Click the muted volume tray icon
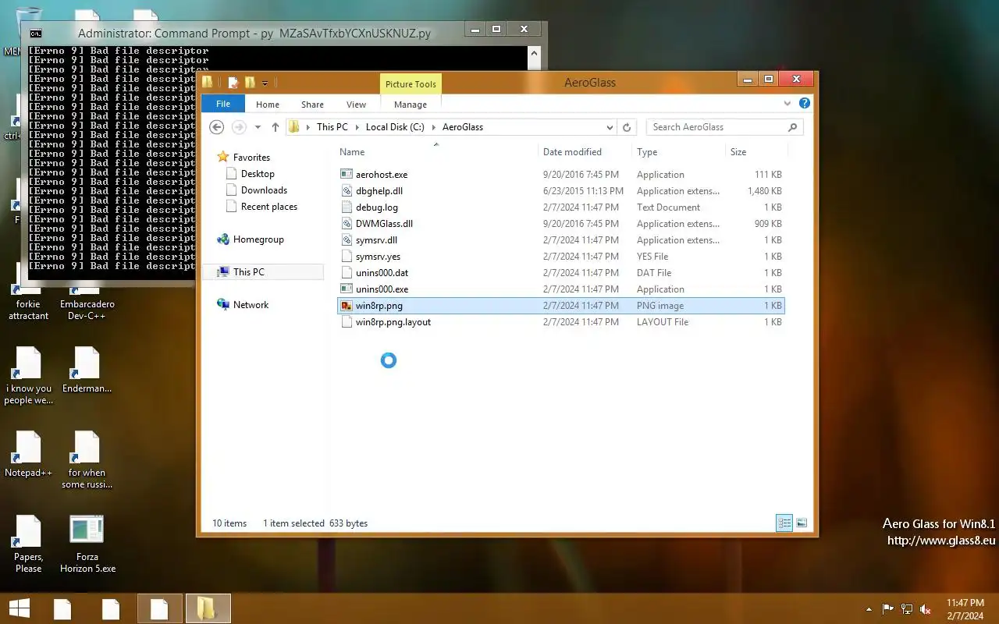Image resolution: width=999 pixels, height=624 pixels. tap(926, 608)
